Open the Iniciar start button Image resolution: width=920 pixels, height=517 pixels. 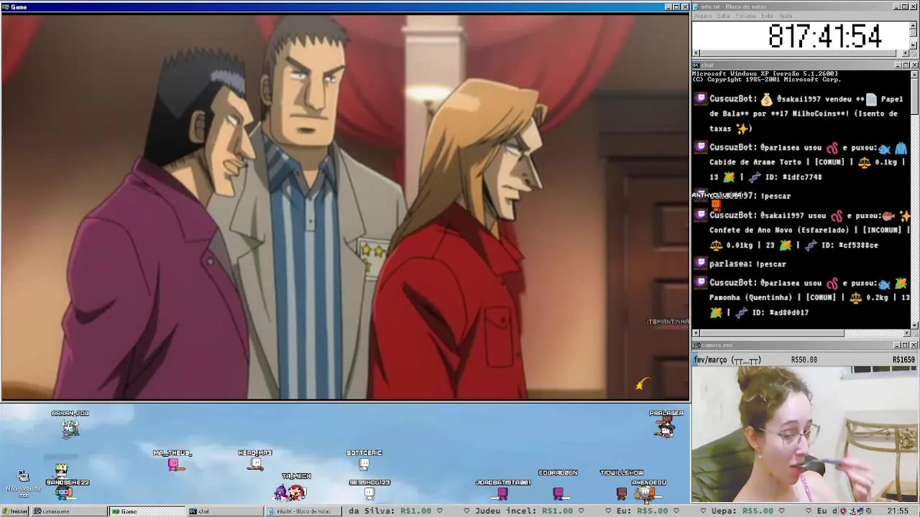click(15, 511)
